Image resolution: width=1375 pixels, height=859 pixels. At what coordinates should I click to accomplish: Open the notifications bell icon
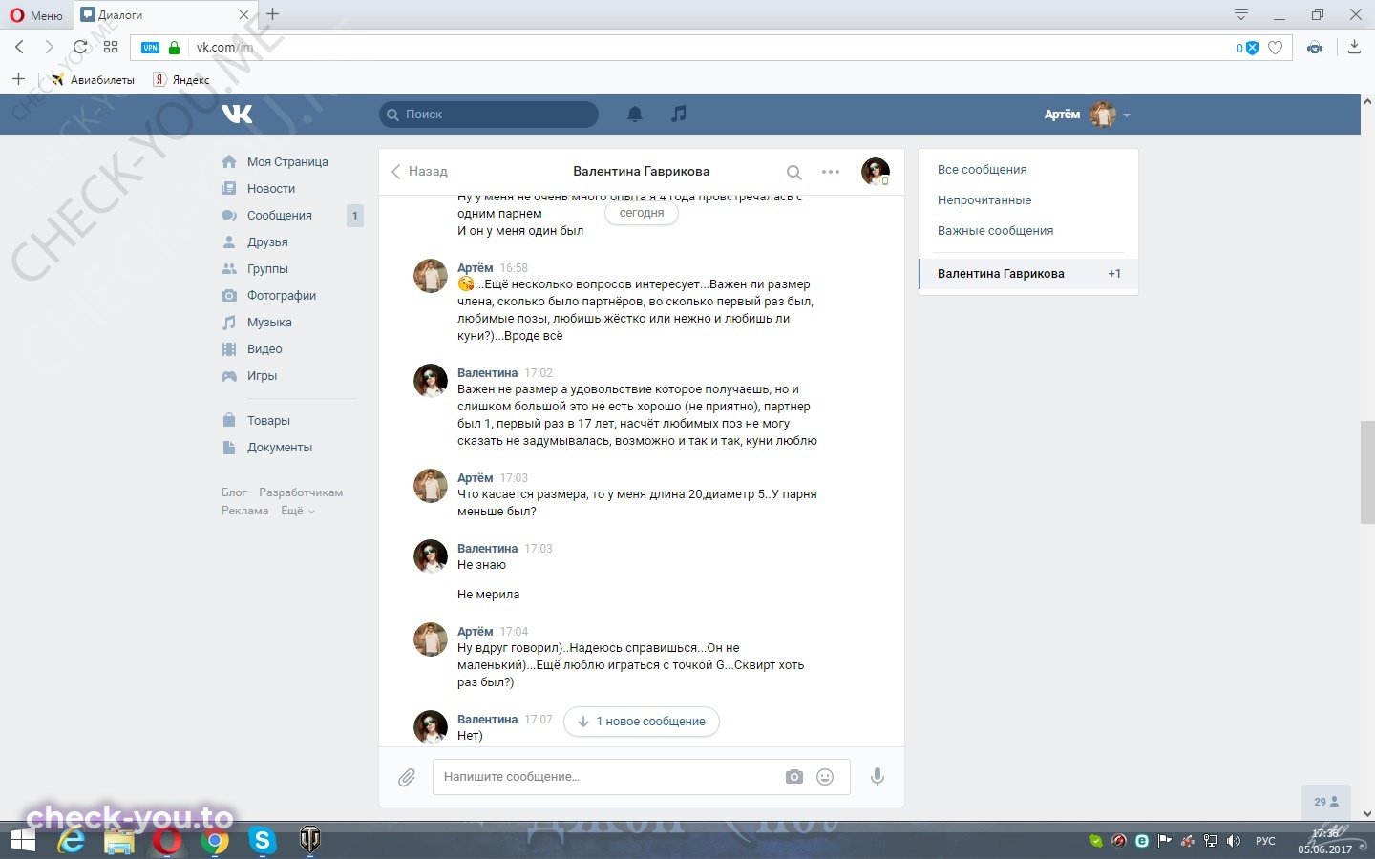pyautogui.click(x=635, y=114)
